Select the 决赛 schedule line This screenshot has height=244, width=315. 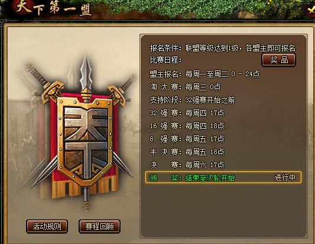pyautogui.click(x=187, y=165)
